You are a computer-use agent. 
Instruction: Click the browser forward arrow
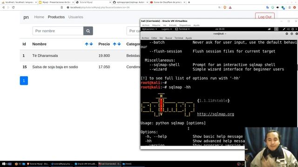(8, 7)
